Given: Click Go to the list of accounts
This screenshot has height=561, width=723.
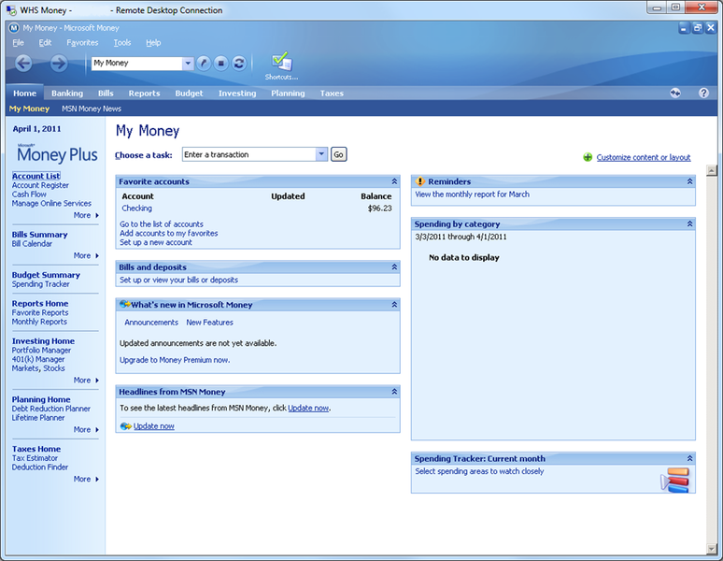Looking at the screenshot, I should pyautogui.click(x=162, y=223).
